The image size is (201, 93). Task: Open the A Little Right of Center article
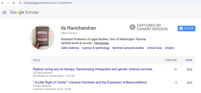(x=90, y=82)
